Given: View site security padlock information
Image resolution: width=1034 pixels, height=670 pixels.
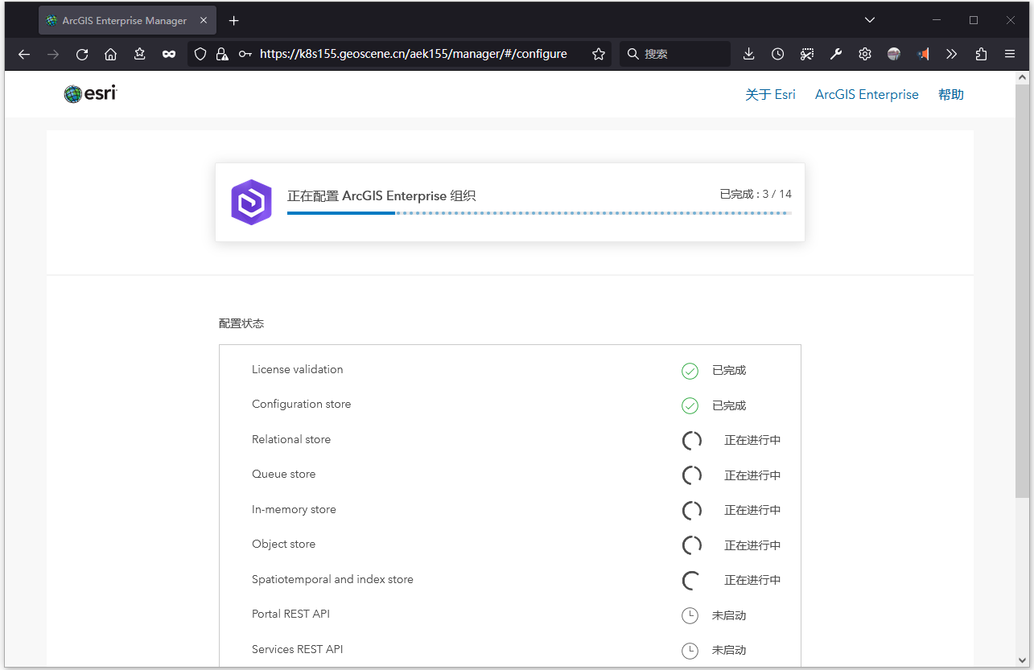Looking at the screenshot, I should point(222,54).
